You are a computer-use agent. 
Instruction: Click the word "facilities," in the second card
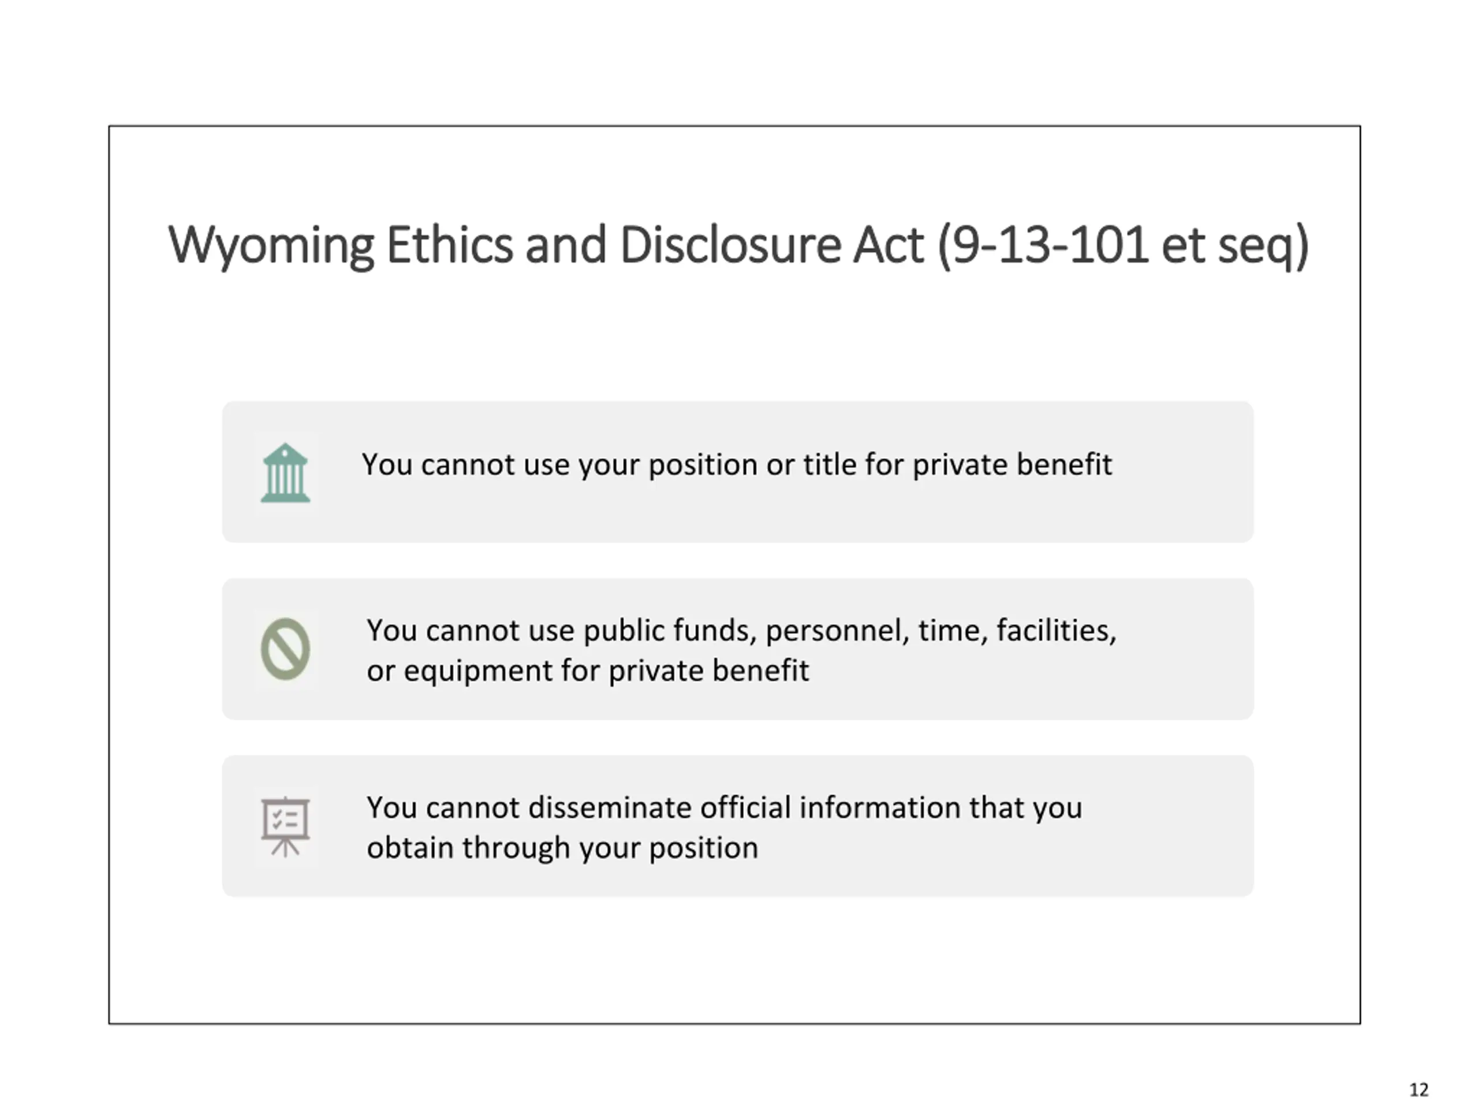tap(1057, 631)
